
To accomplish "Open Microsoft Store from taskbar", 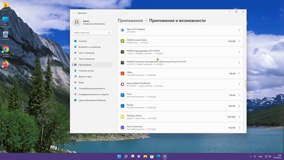I will pos(152,156).
